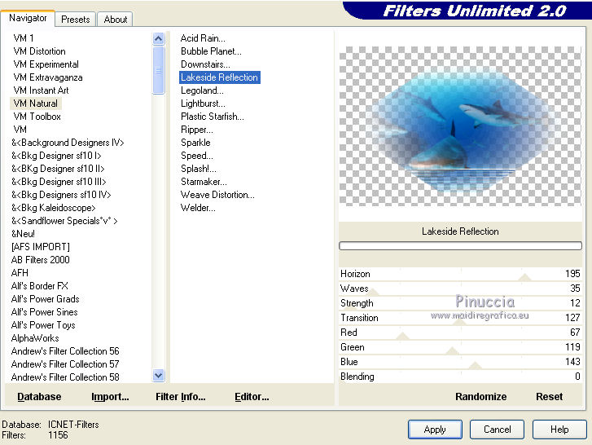Image resolution: width=592 pixels, height=445 pixels.
Task: Adjust the Waves slider
Action: (460, 289)
